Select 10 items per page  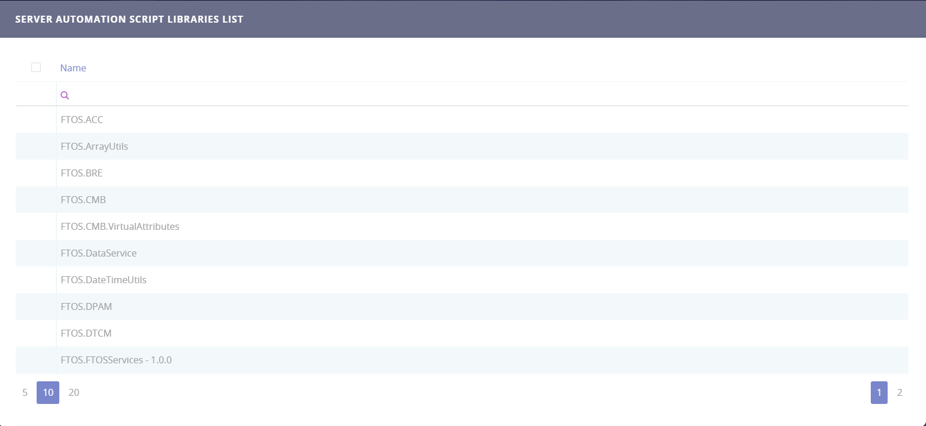click(48, 392)
